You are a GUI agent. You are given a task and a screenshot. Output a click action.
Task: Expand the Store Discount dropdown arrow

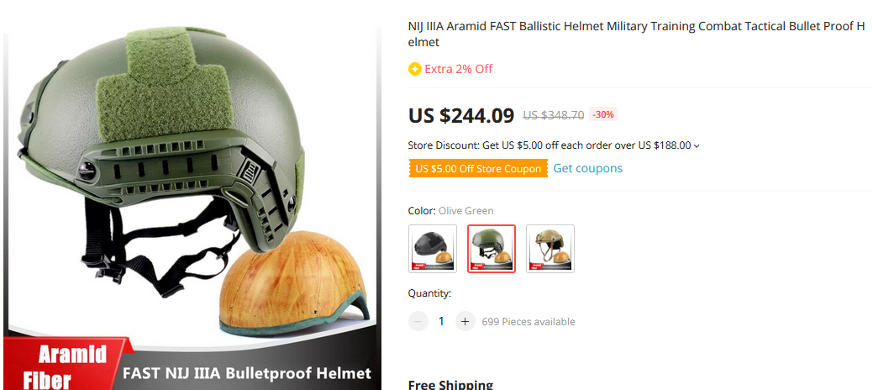[697, 146]
